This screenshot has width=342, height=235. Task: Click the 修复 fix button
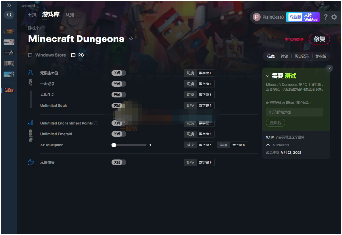pyautogui.click(x=319, y=39)
